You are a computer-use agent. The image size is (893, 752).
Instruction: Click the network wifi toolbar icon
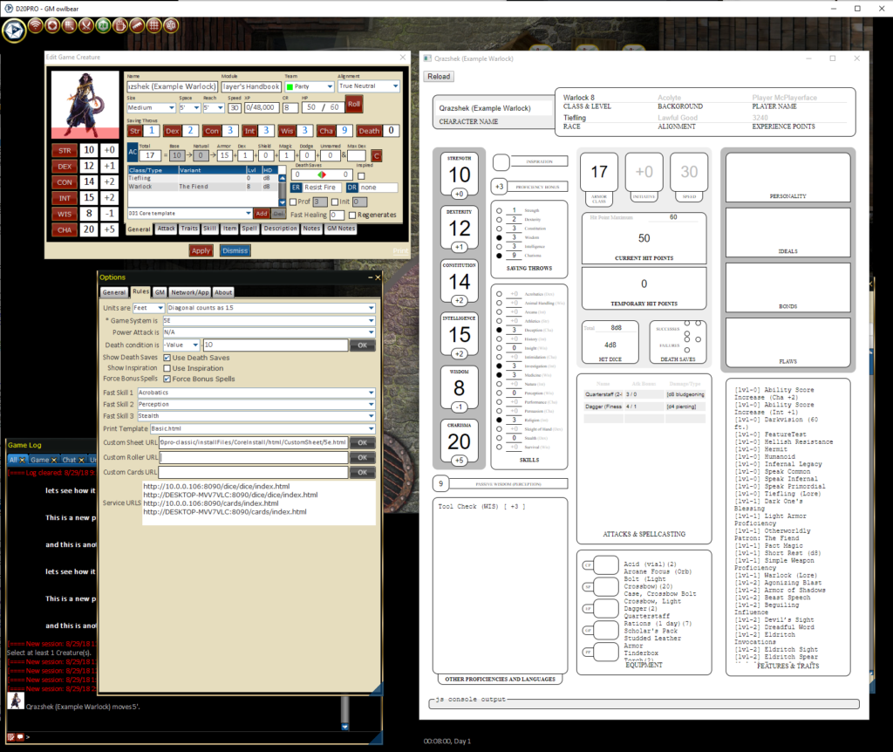click(x=36, y=25)
